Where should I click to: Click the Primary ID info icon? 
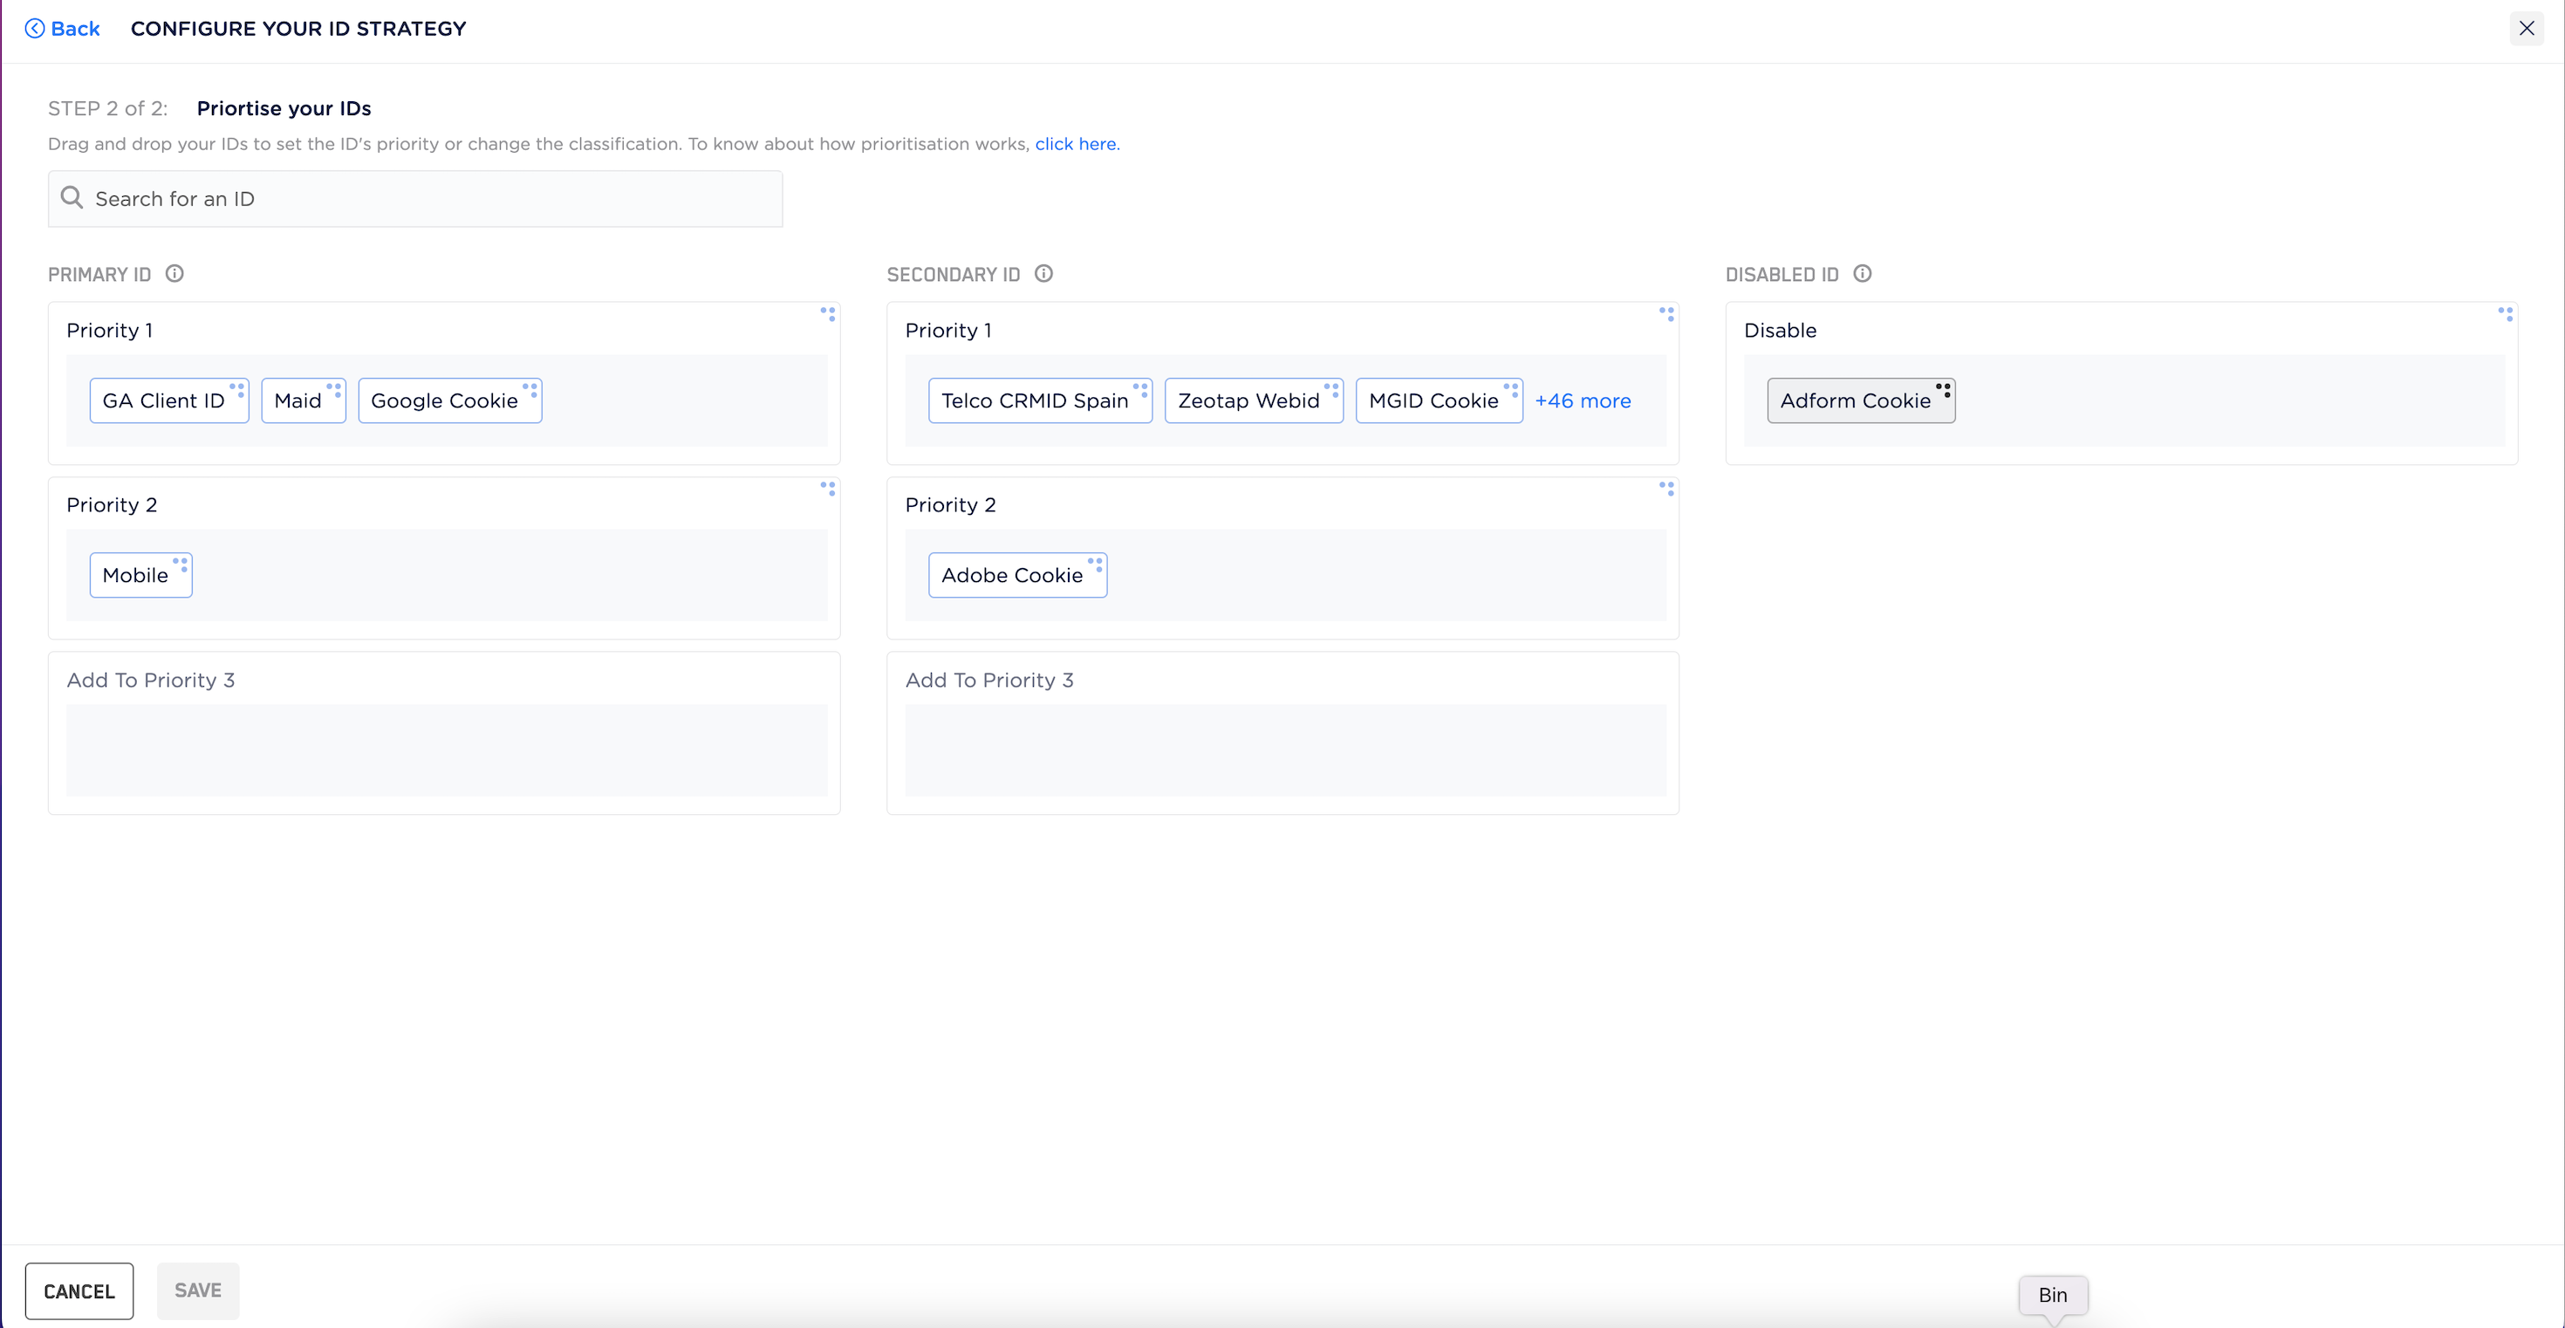click(174, 274)
